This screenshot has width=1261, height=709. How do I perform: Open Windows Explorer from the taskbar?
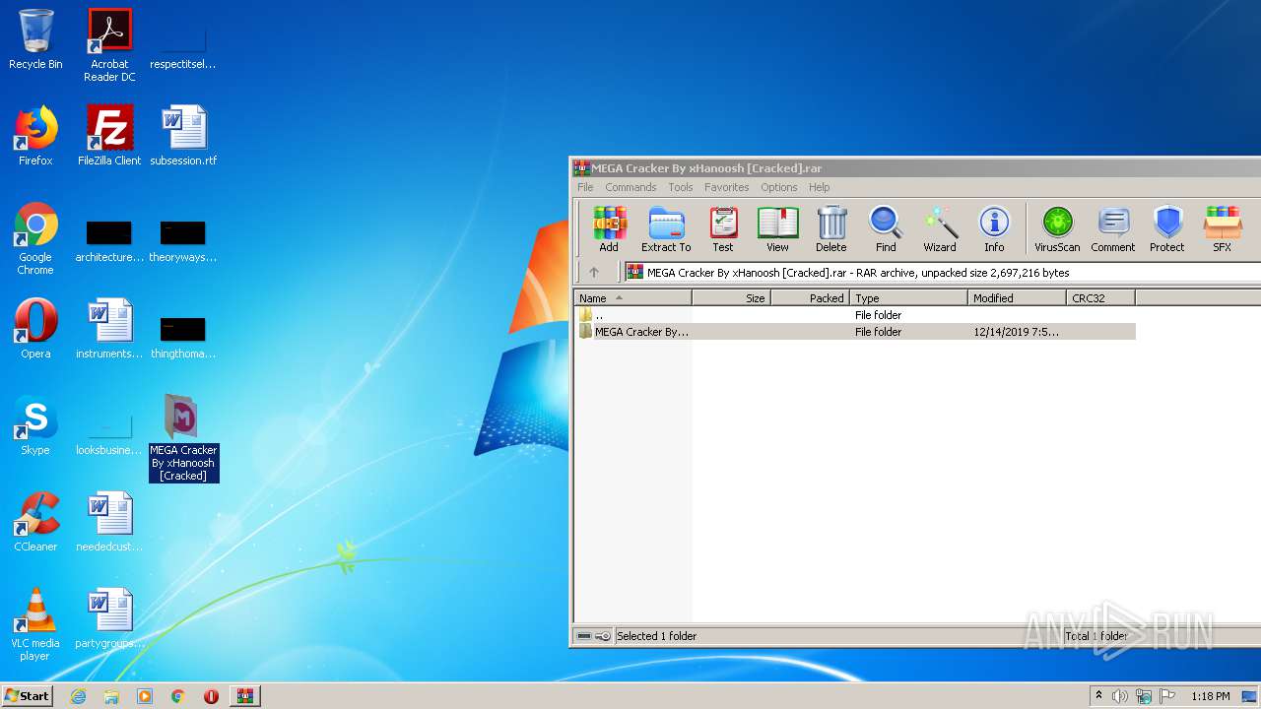[x=111, y=695]
